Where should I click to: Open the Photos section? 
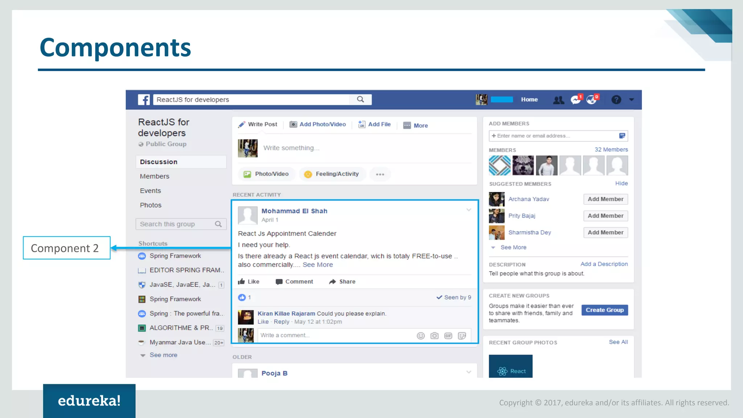[x=151, y=205]
